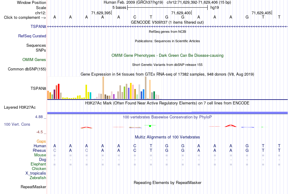The width and height of the screenshot is (288, 194).
Task: Click the 5 bases scale bar
Action: tap(167, 8)
